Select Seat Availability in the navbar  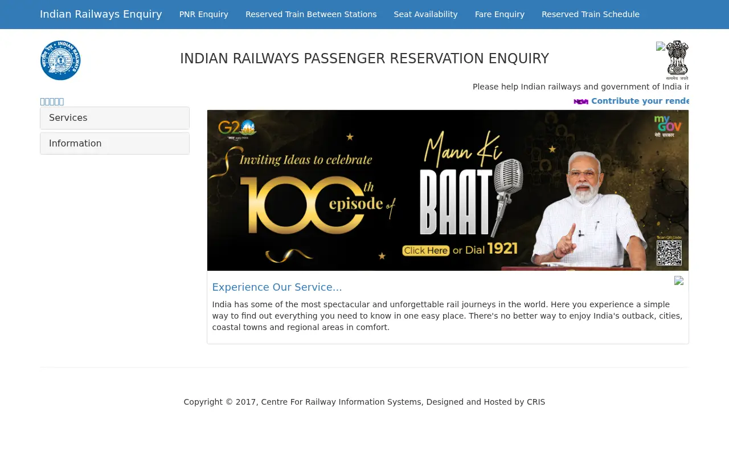click(x=426, y=14)
